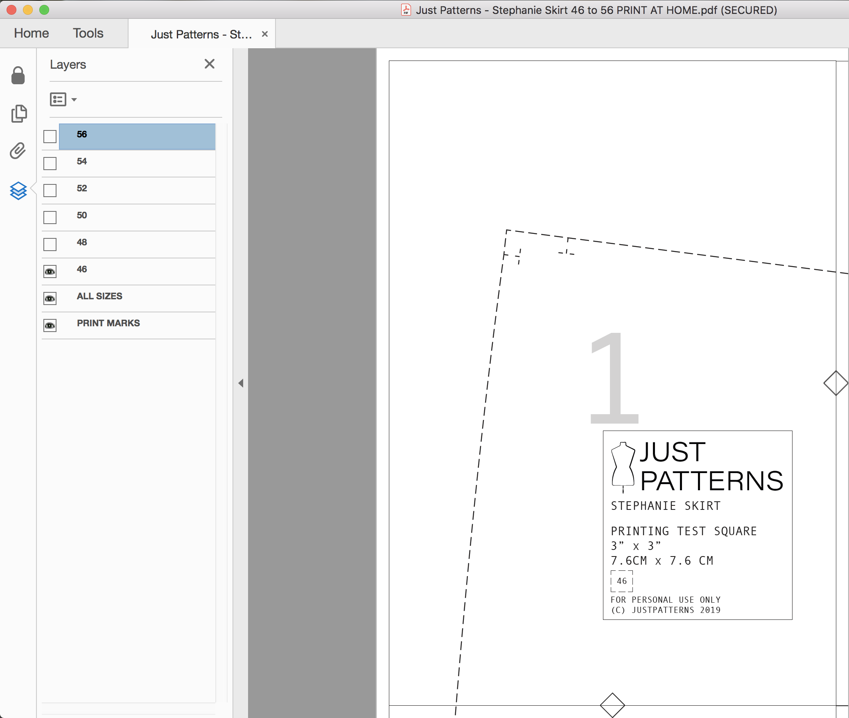
Task: Click the PDF icon in title bar
Action: (406, 10)
